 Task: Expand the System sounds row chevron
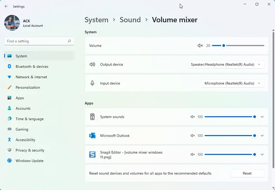[262, 117]
